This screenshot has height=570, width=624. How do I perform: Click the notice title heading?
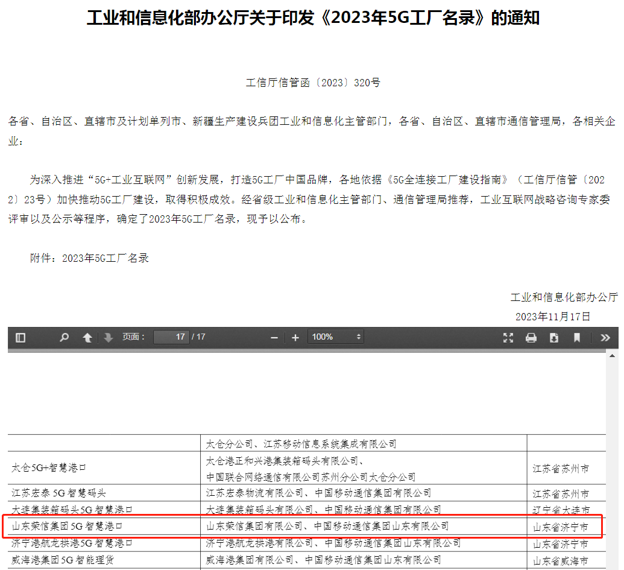(313, 18)
